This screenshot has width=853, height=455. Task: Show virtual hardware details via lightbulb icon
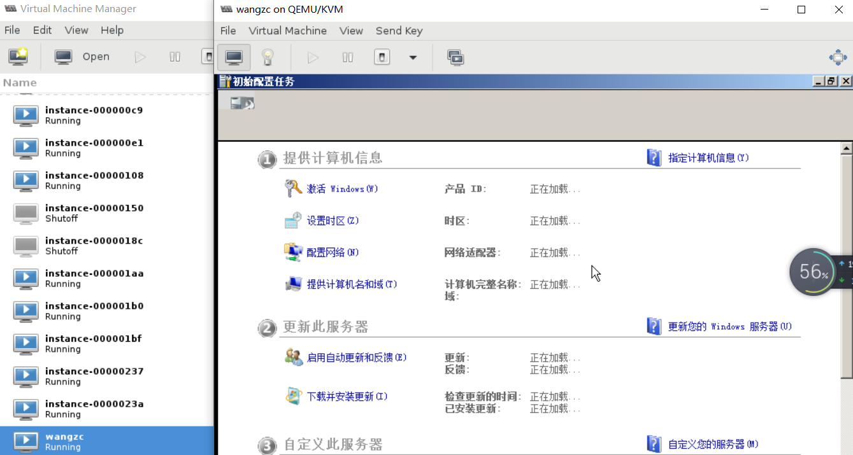coord(268,57)
